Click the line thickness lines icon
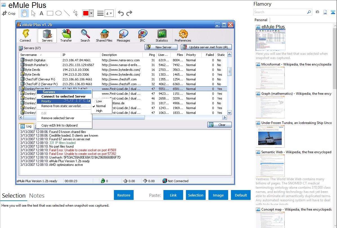 [x=100, y=13]
